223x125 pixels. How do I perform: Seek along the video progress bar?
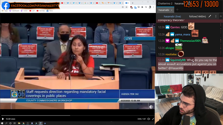click(77, 116)
